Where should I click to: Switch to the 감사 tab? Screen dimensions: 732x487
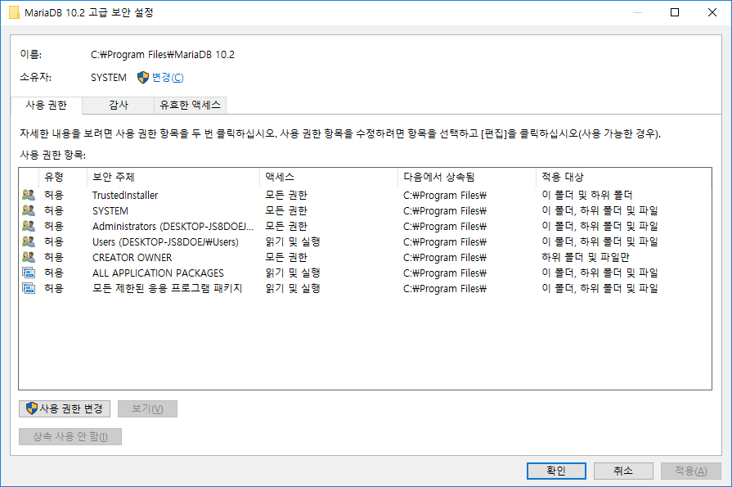pyautogui.click(x=119, y=105)
